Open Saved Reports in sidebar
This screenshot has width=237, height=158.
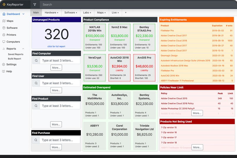tap(16, 54)
